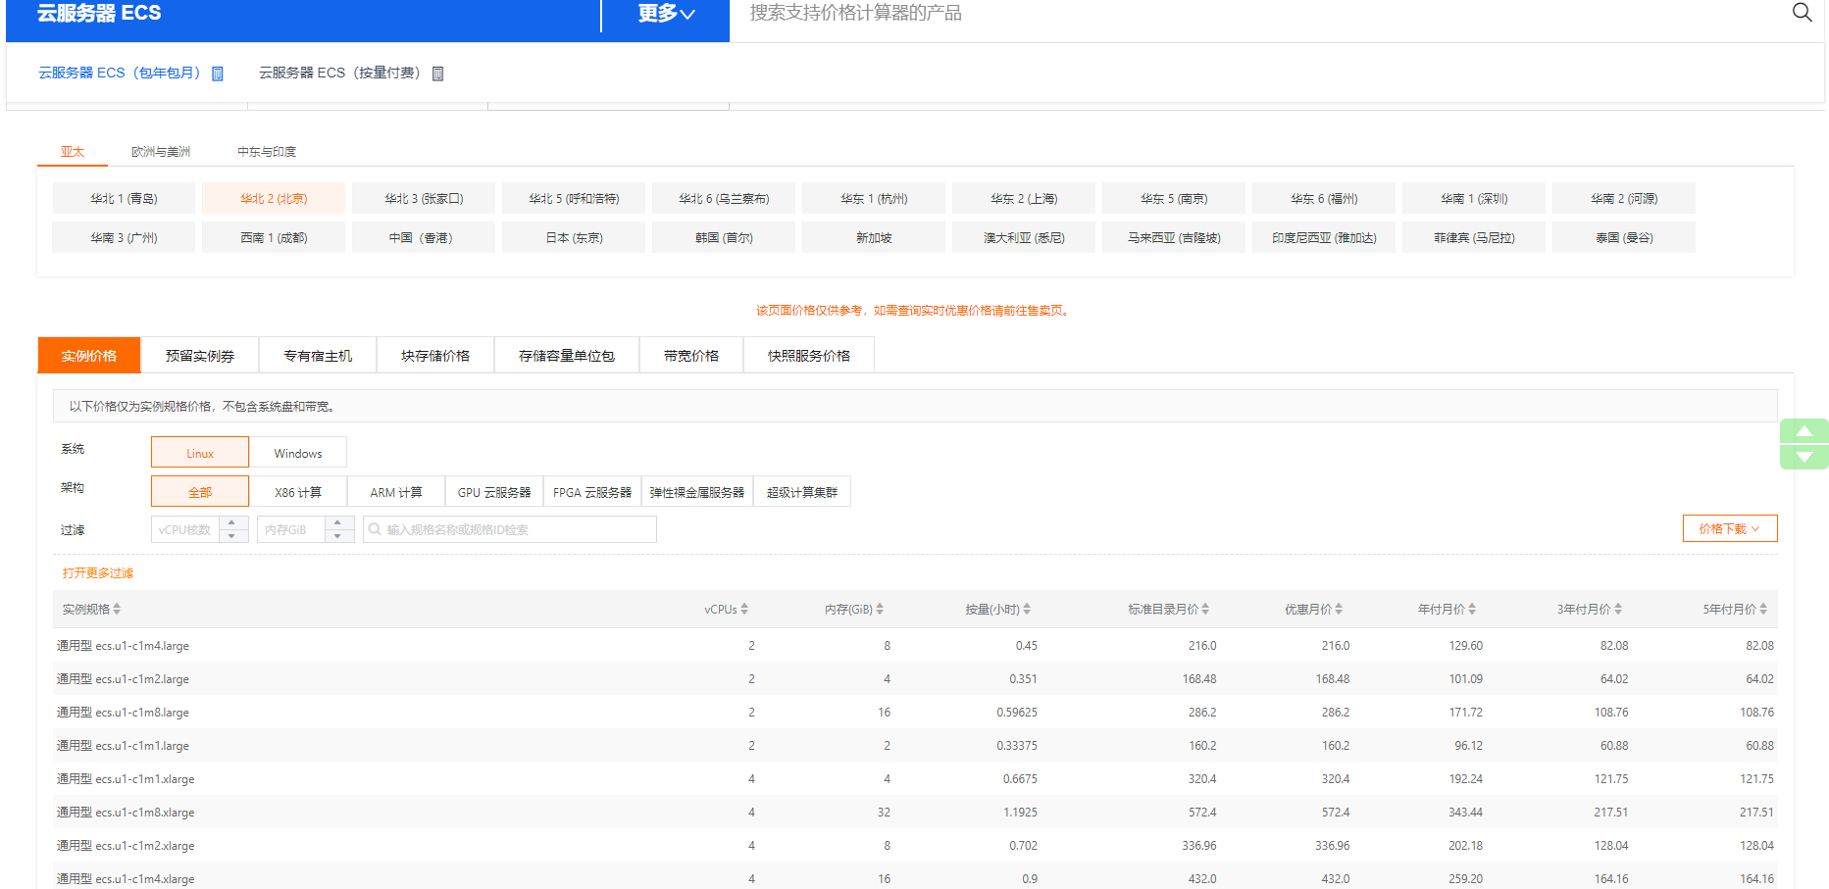Image resolution: width=1829 pixels, height=889 pixels.
Task: Select 弹性裸金属服务器 architecture
Action: click(x=697, y=492)
